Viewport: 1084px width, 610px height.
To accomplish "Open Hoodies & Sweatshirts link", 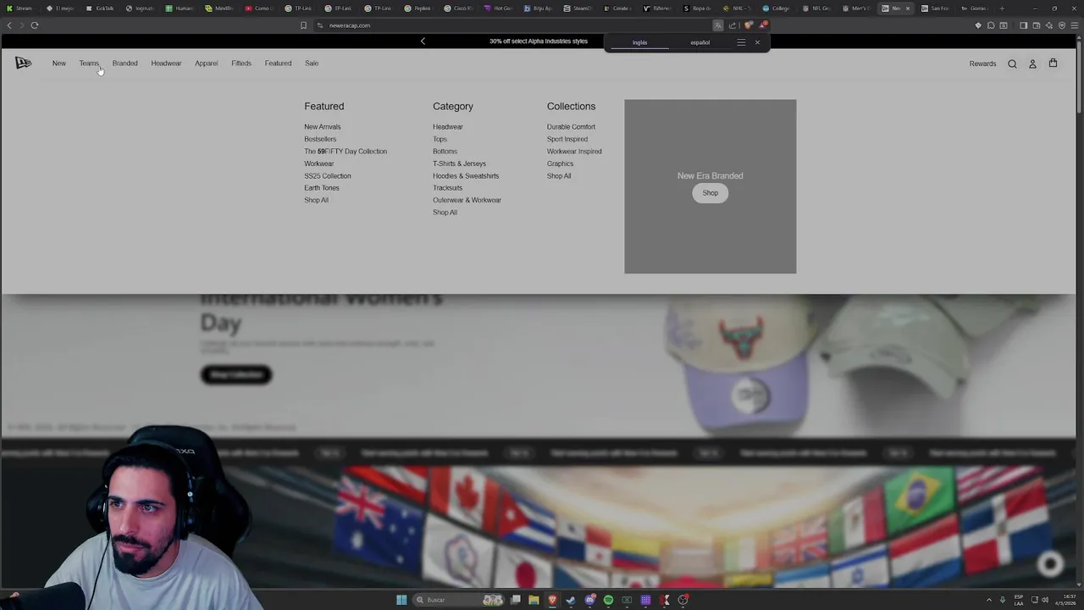I will 466,176.
